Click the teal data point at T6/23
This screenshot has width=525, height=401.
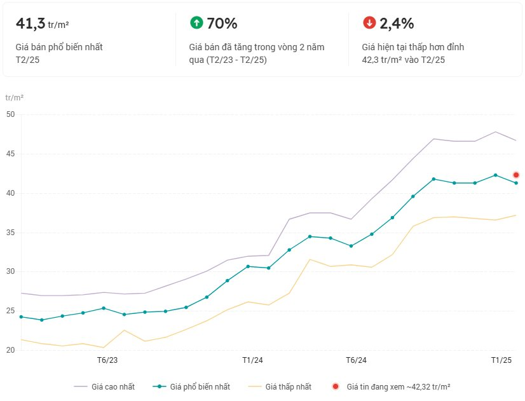click(x=103, y=308)
